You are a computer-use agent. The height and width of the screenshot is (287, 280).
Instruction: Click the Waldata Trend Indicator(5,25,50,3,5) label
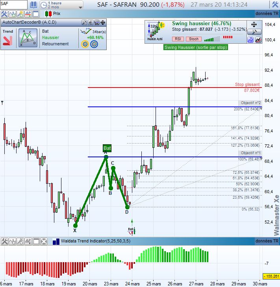pos(96,241)
